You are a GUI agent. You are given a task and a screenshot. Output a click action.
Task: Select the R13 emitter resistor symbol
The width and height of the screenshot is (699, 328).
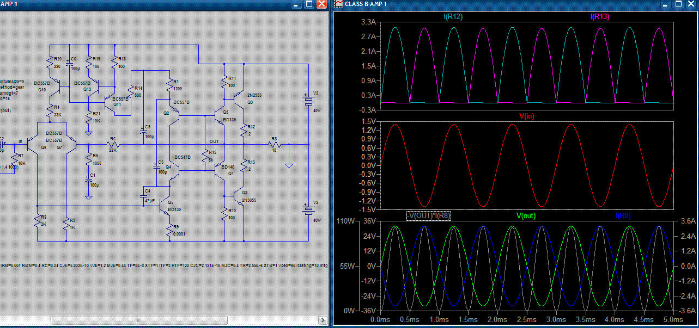coord(244,164)
